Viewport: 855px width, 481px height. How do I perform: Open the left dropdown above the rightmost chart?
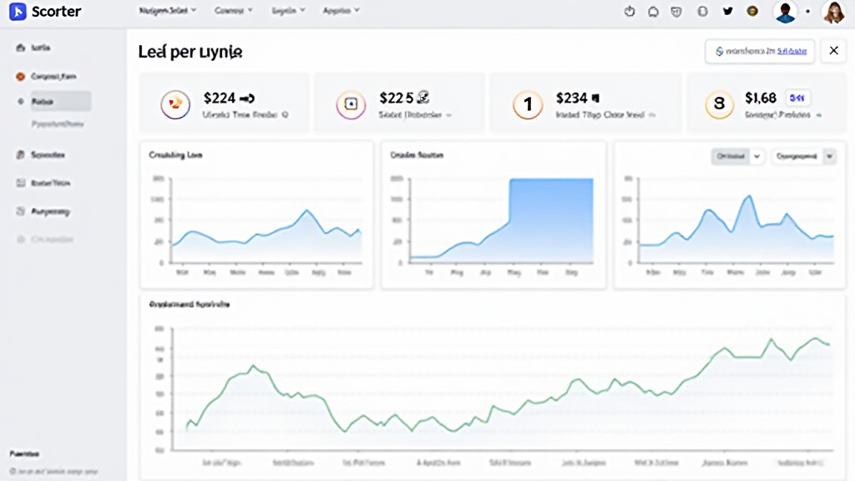click(x=736, y=156)
